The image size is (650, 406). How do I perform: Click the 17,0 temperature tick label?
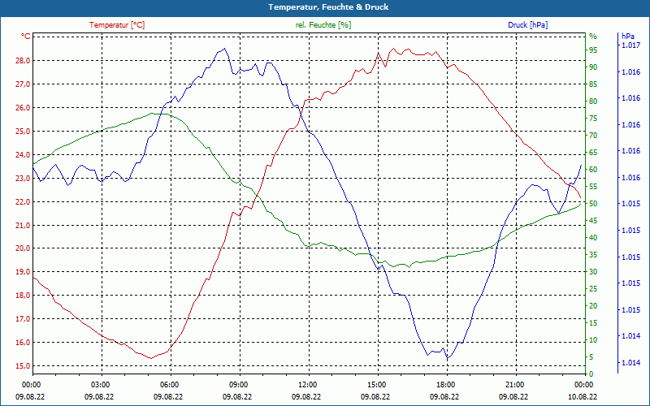(x=24, y=319)
